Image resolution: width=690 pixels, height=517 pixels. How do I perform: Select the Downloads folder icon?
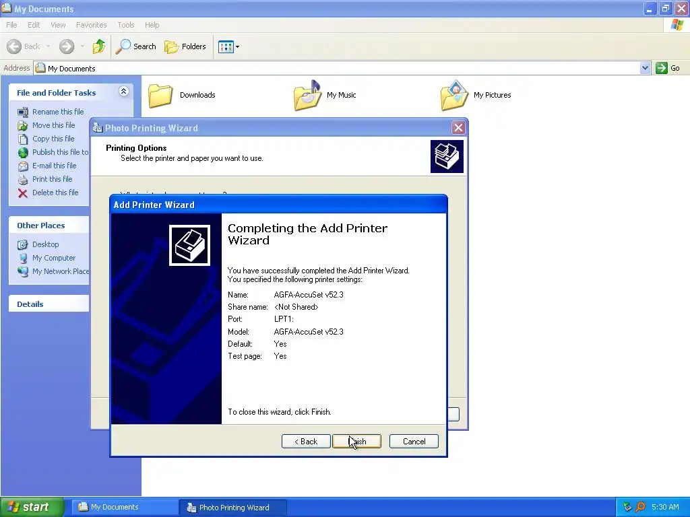click(x=160, y=94)
